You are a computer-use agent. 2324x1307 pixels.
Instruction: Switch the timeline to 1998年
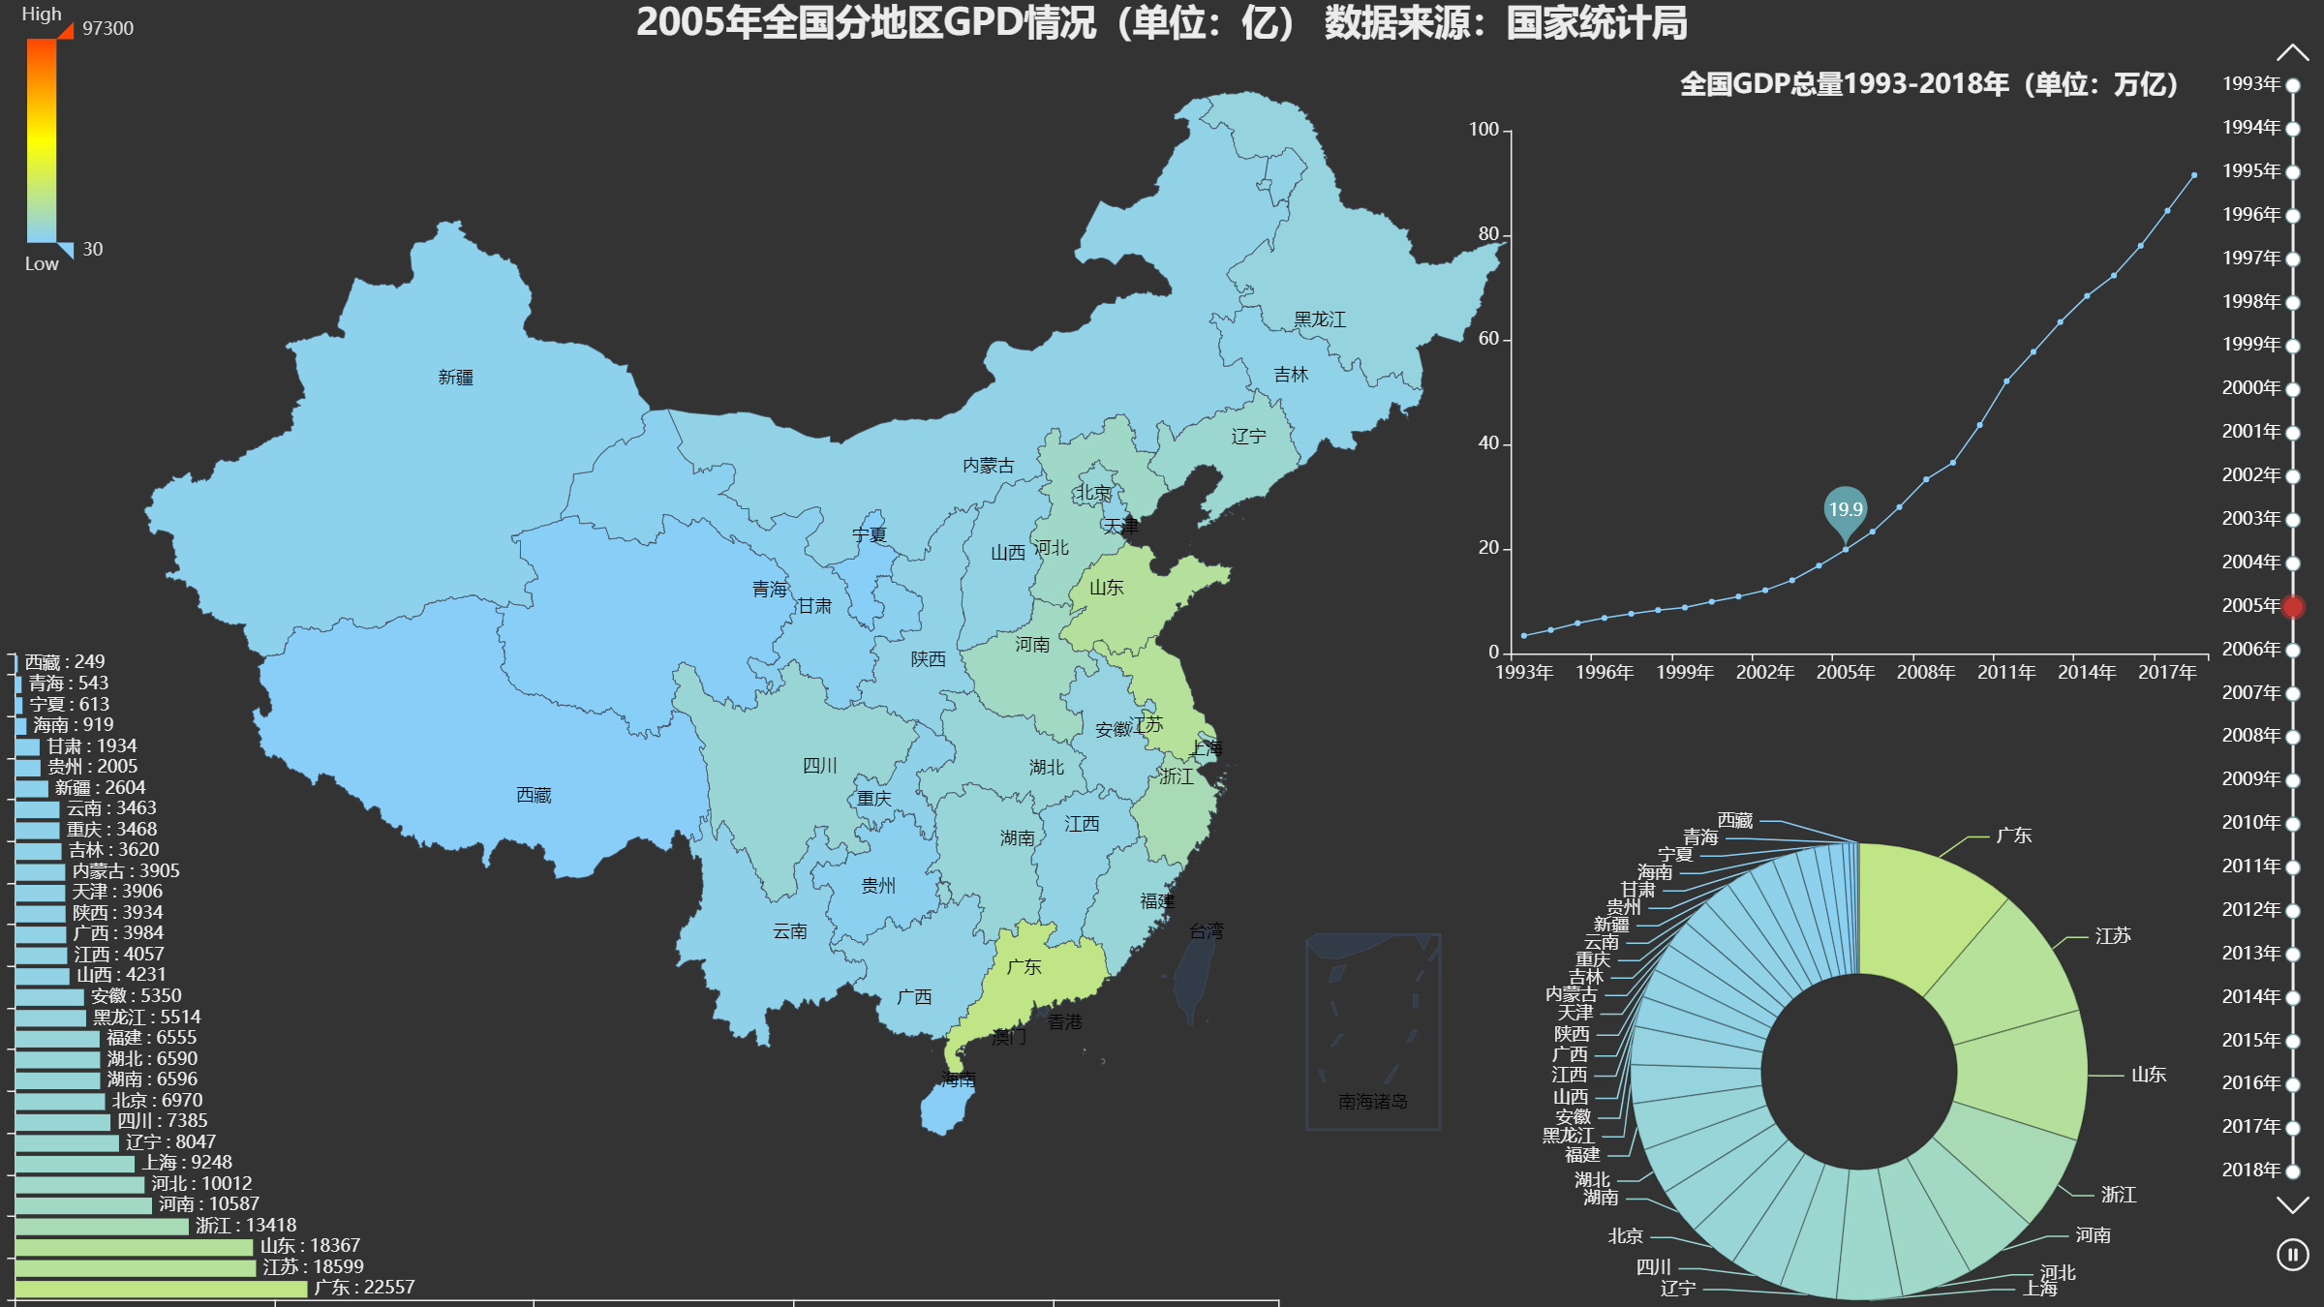[x=2291, y=300]
